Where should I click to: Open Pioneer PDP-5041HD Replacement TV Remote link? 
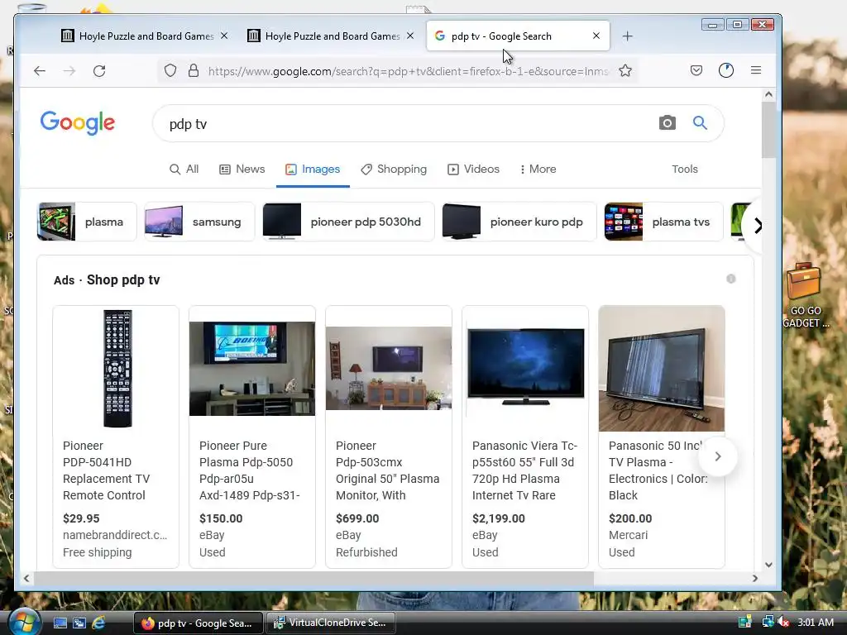[106, 470]
